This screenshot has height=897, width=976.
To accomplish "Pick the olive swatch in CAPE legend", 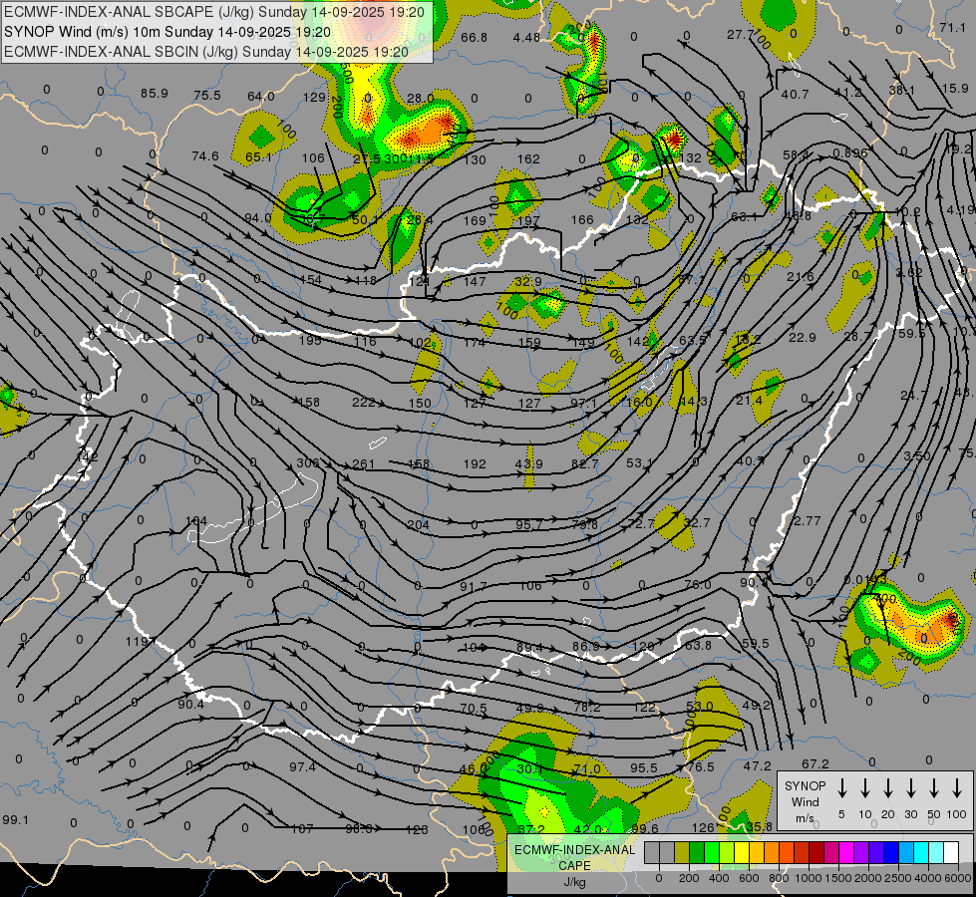I will click(x=682, y=852).
